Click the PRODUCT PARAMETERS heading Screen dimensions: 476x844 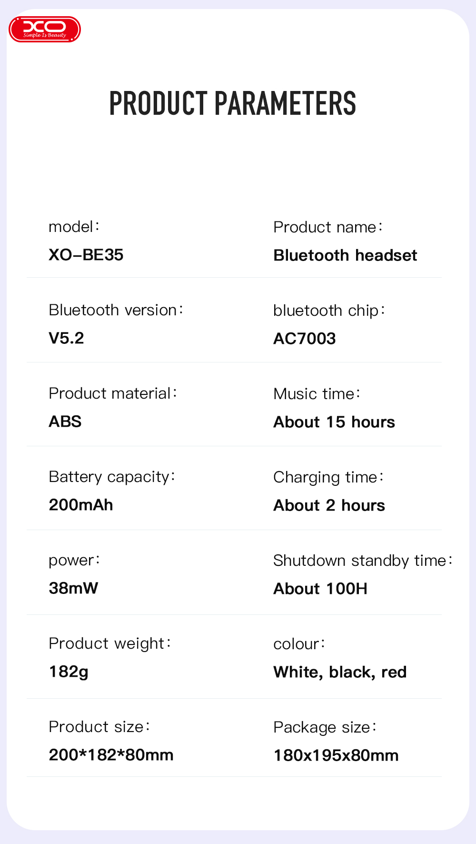tap(232, 103)
